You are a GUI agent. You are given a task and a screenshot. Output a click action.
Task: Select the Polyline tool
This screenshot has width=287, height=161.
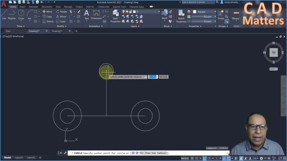click(12, 14)
